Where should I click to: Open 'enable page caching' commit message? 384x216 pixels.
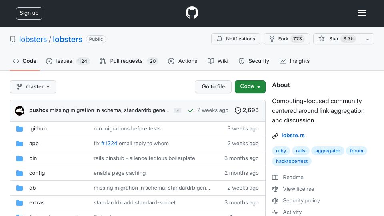tap(120, 173)
